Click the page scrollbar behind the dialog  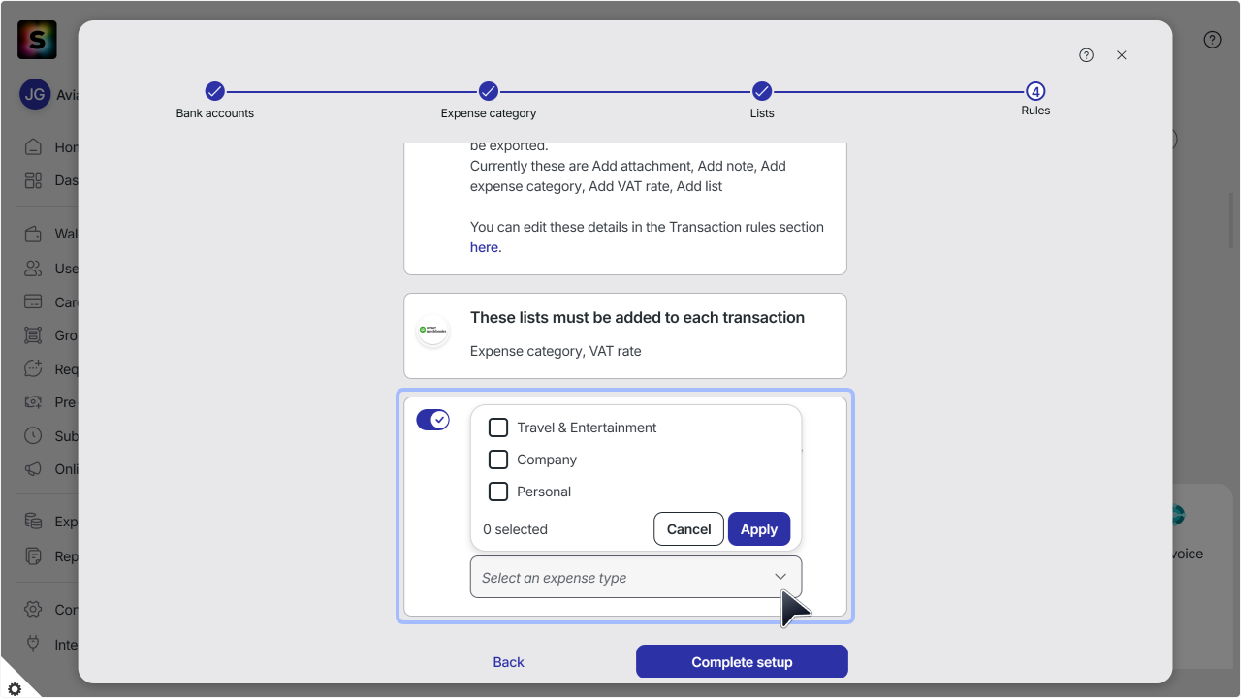(x=1231, y=221)
